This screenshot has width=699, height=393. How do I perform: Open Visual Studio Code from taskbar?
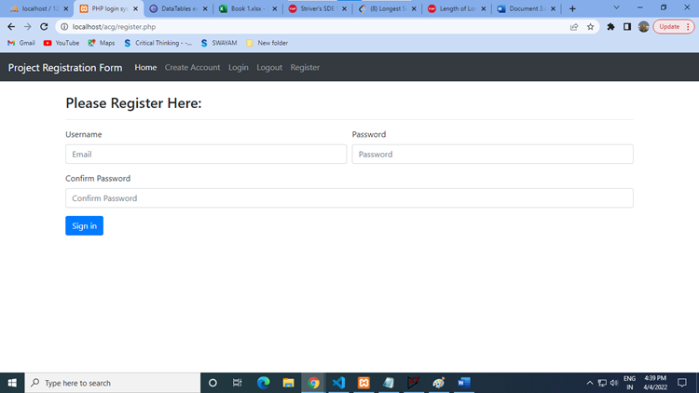[338, 383]
